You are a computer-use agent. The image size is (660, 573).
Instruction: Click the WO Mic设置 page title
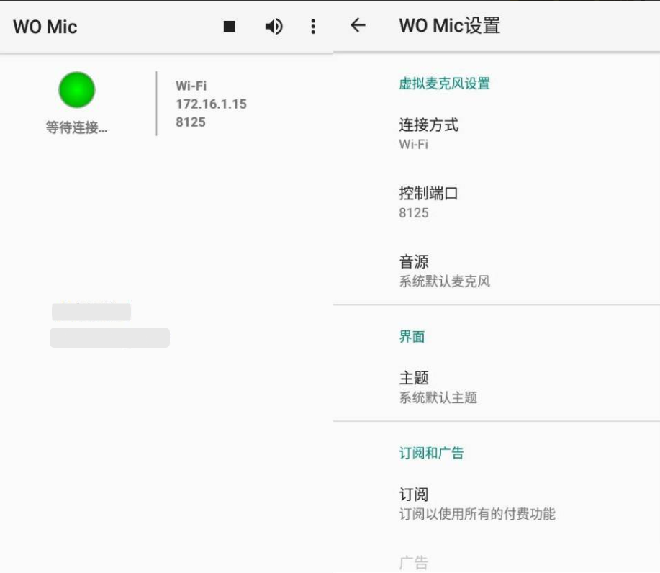pyautogui.click(x=449, y=26)
